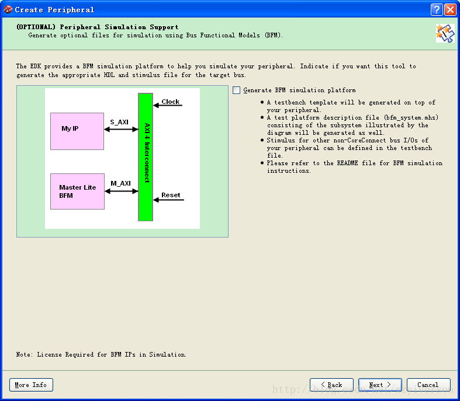
Task: Select the Master Lite BFM block
Action: (x=78, y=191)
